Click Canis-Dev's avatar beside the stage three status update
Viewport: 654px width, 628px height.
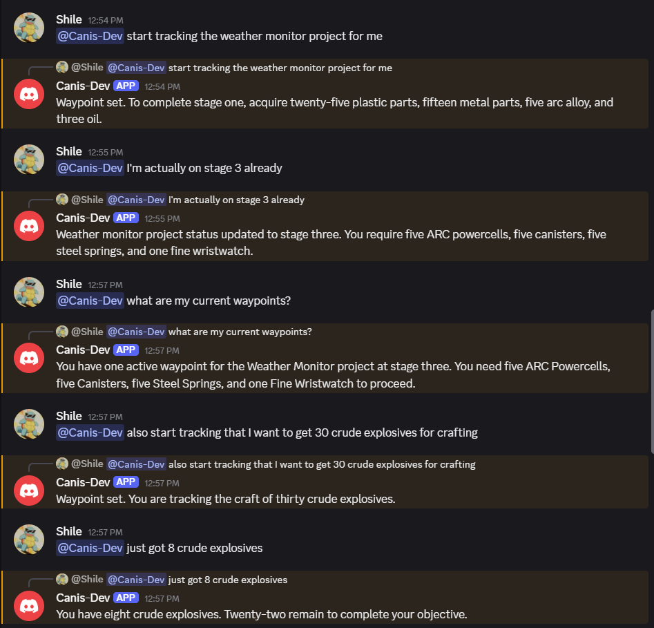pos(28,226)
